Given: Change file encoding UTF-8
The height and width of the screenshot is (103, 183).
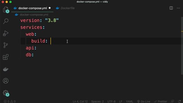Looking at the screenshot, I should (111, 101).
